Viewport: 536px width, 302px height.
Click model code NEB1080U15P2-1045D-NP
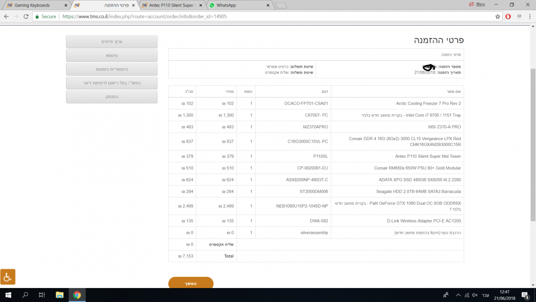302,206
